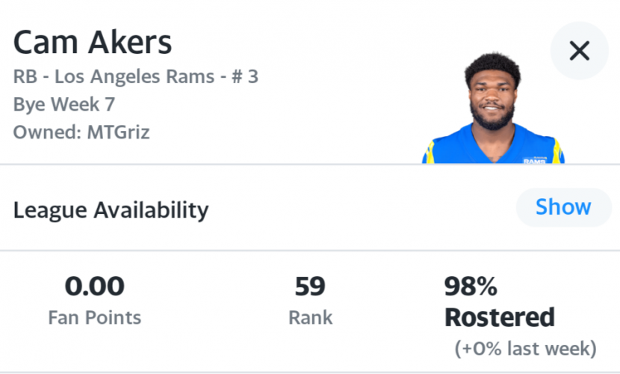Click the 0.00 fan points value

[95, 286]
